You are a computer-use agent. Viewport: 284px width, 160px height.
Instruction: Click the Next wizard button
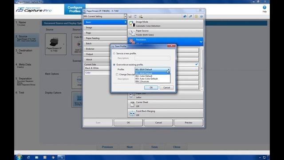pos(130,147)
